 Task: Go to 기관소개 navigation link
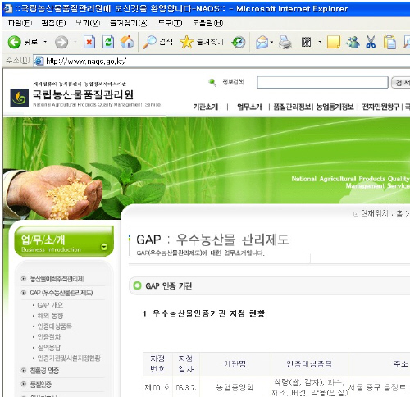pyautogui.click(x=206, y=107)
